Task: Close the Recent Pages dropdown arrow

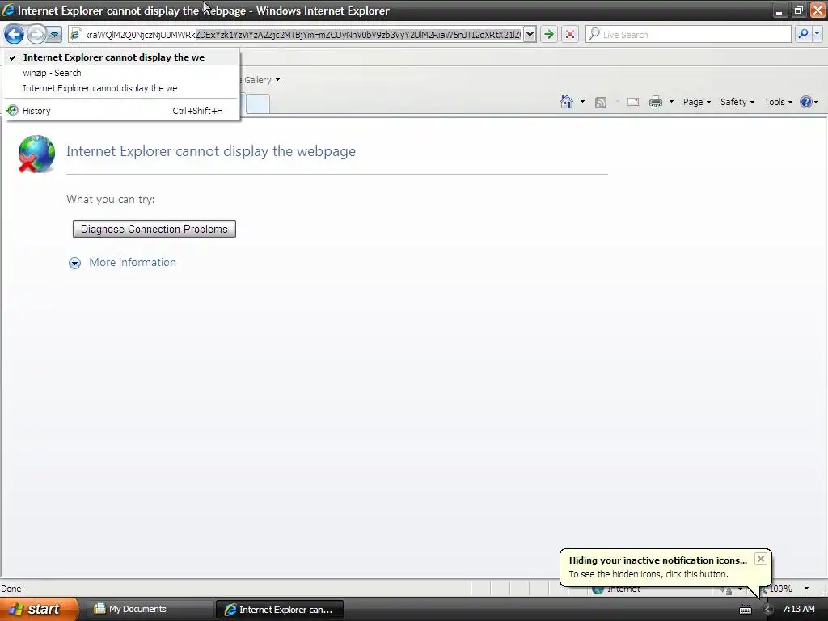Action: pos(54,35)
